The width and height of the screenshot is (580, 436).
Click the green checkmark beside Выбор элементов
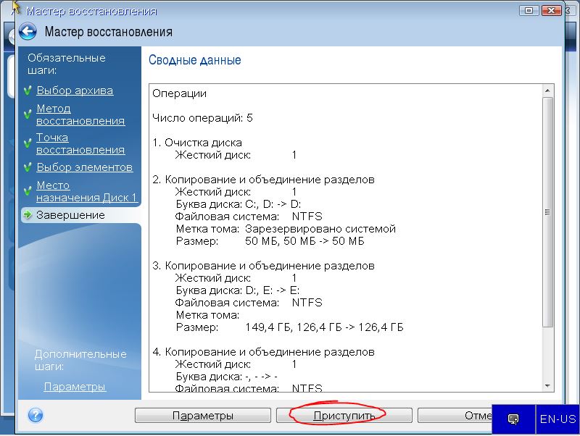coord(28,168)
